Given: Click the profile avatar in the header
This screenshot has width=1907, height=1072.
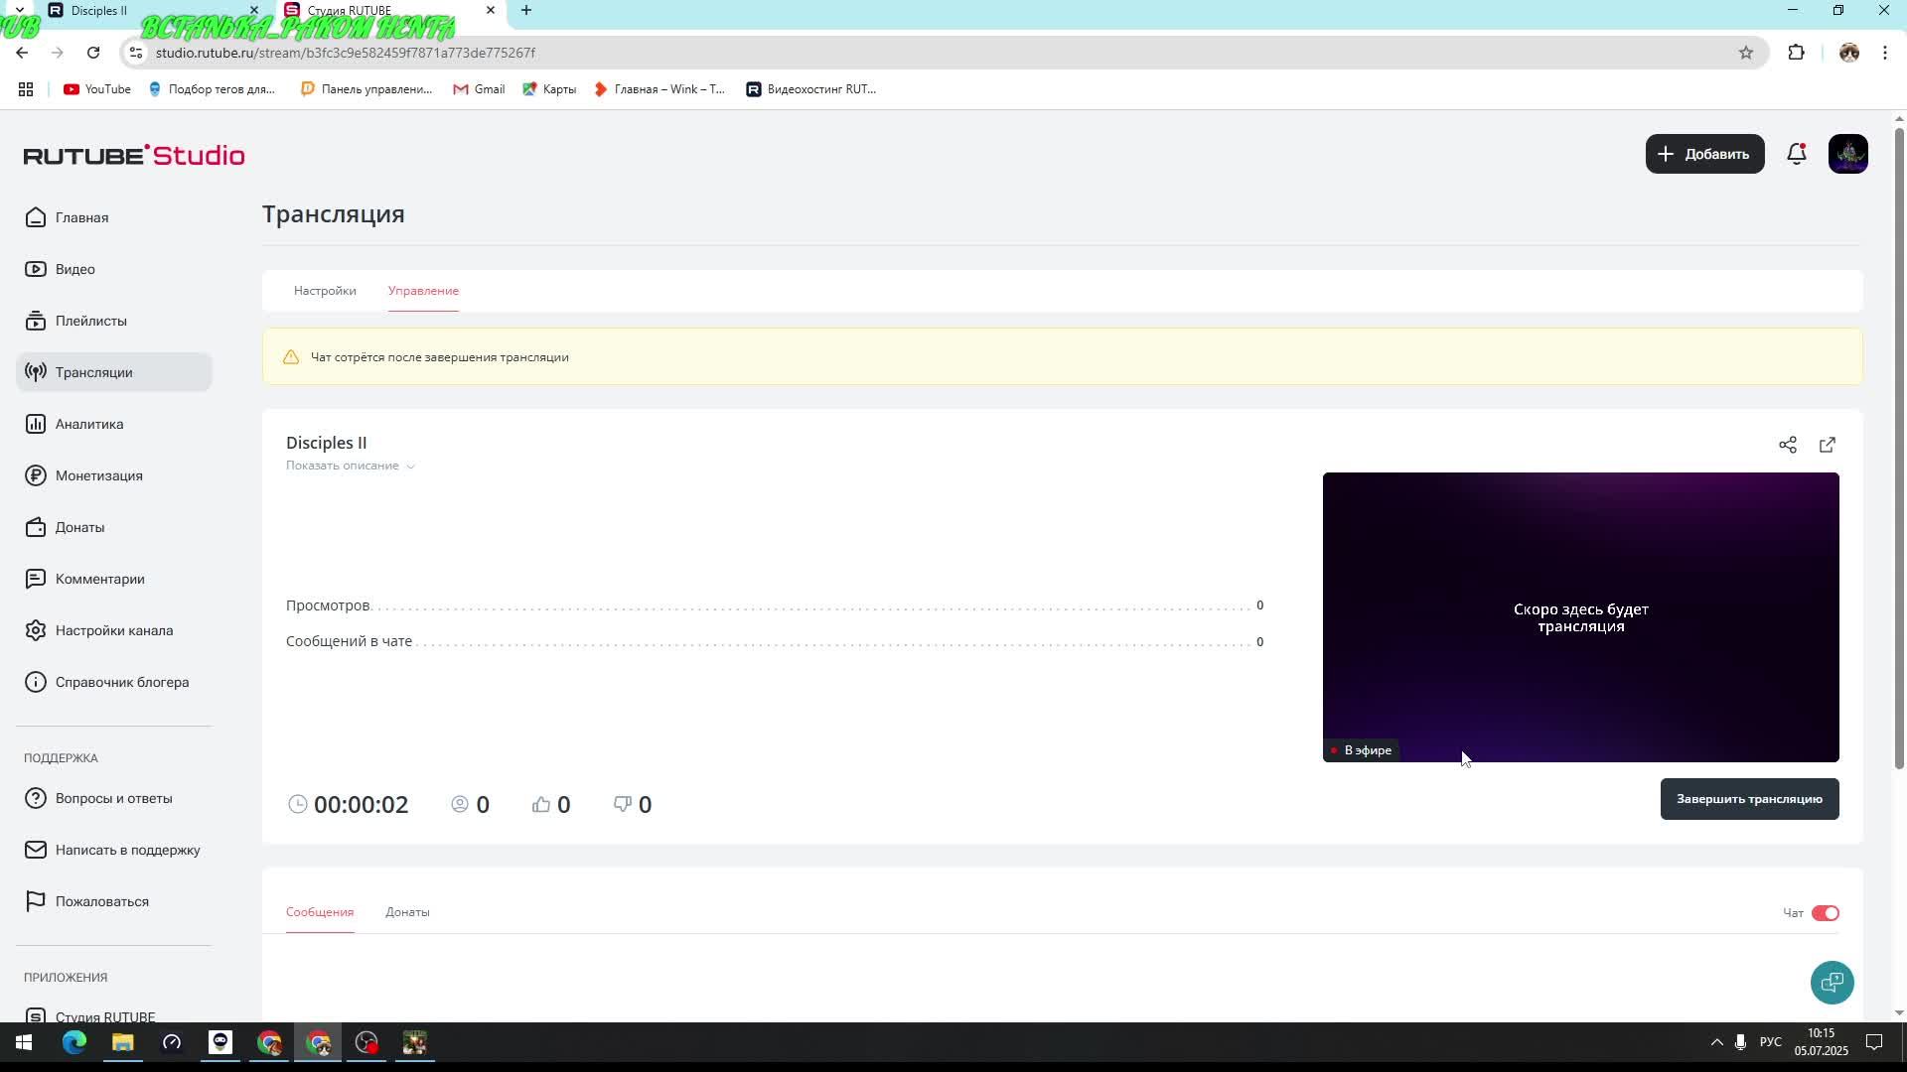Looking at the screenshot, I should point(1847,154).
